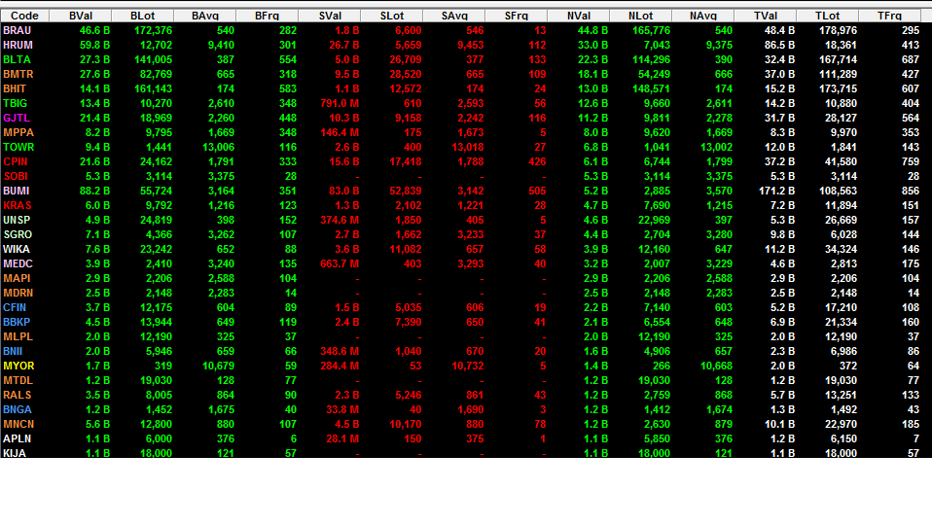Select the TBIG stock code
Screen dimensions: 932x525
coord(15,103)
